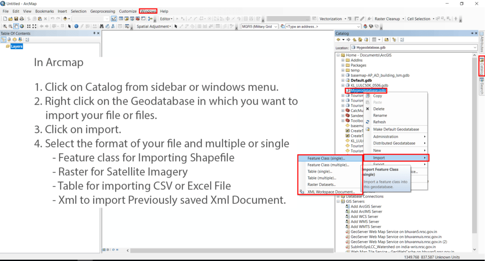Open the New submenu
The height and width of the screenshot is (261, 485).
click(395, 150)
